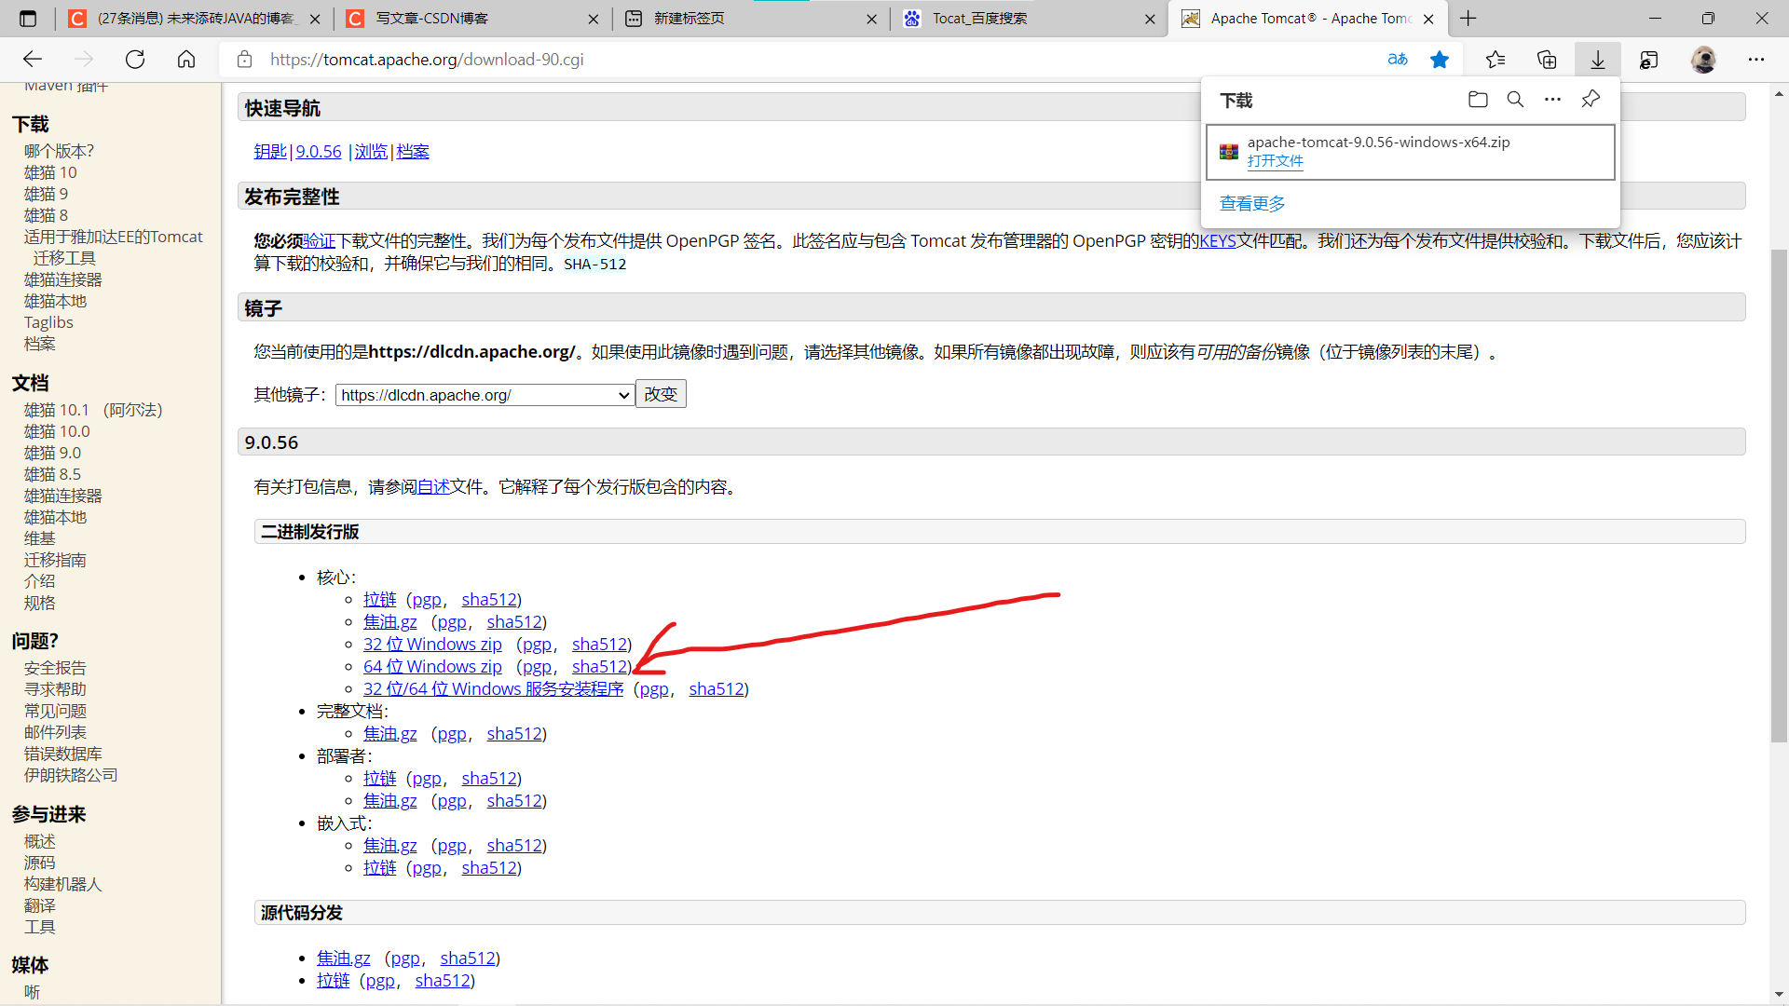Open more options in the downloads flyout

1552,99
